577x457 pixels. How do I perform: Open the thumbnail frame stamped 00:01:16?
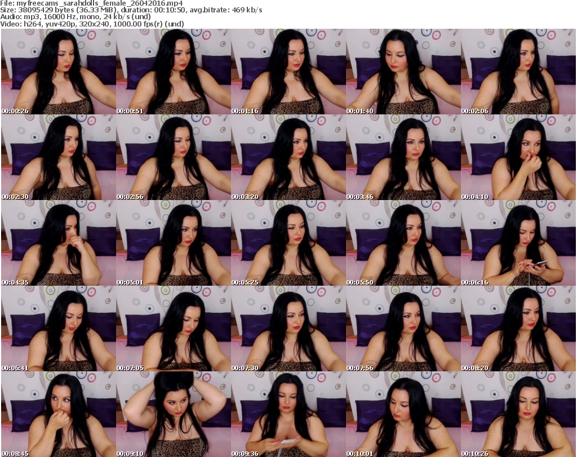pos(288,72)
